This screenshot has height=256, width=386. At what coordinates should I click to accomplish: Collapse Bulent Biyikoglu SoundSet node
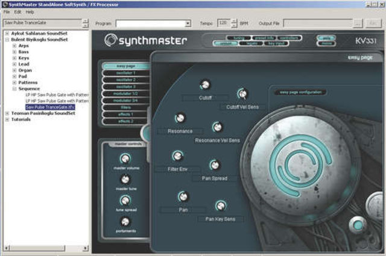7,40
